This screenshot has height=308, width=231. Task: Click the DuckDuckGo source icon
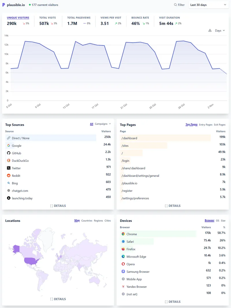(x=9, y=161)
